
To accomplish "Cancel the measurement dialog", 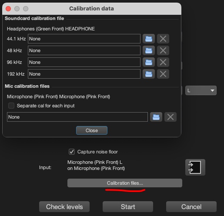I will point(191,206).
